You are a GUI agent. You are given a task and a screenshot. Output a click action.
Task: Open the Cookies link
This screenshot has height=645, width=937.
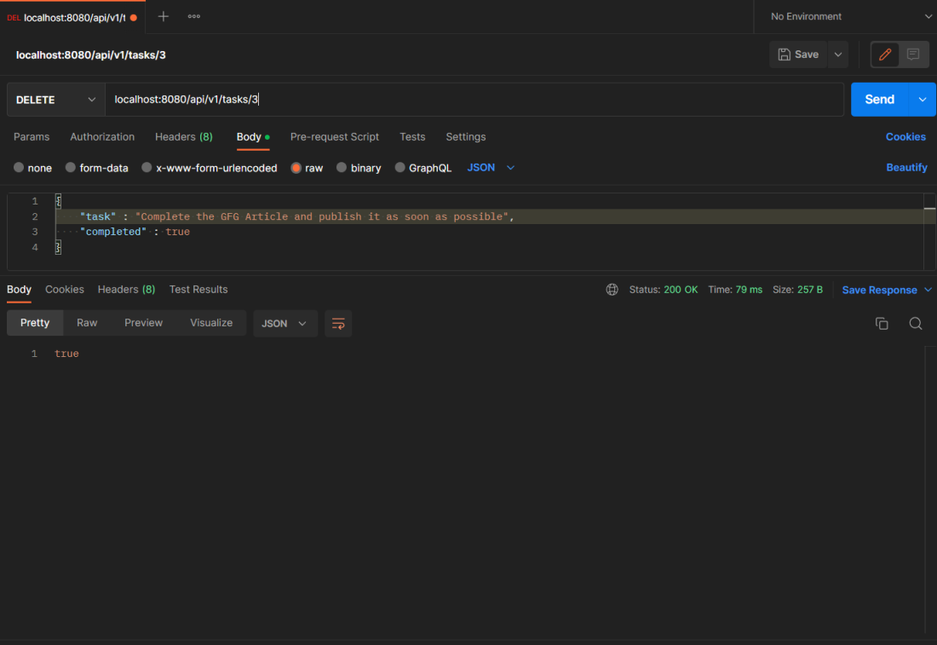click(x=905, y=137)
